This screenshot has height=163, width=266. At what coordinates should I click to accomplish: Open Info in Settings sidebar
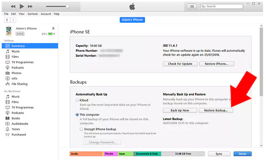pos(14,78)
